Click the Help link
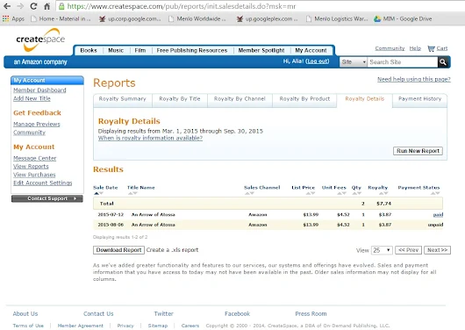Screen dimensions: 465x330 pos(415,48)
